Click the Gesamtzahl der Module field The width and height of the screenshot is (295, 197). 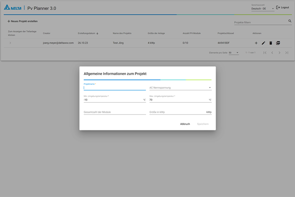point(114,112)
